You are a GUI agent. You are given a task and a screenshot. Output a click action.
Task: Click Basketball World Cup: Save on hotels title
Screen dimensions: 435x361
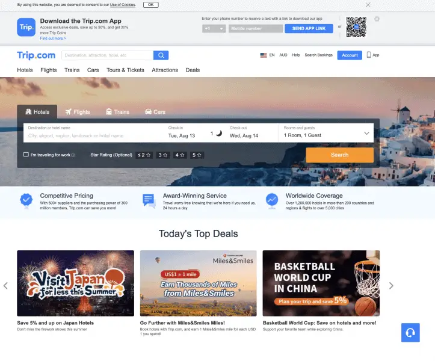[x=319, y=323]
